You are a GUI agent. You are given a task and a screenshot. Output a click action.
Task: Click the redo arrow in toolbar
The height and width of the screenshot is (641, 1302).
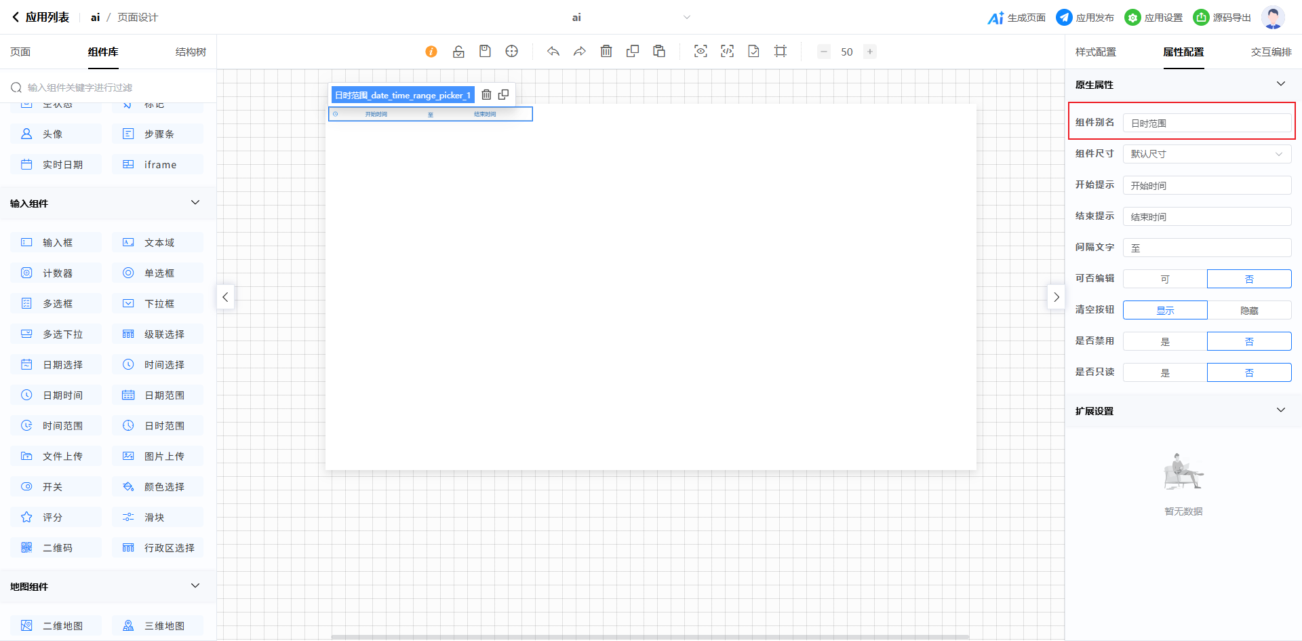coord(580,52)
